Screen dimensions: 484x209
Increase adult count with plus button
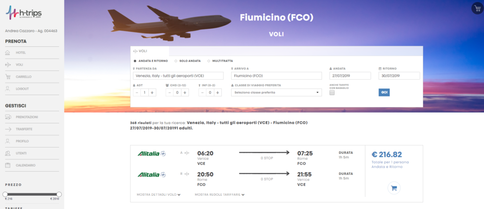(152, 92)
